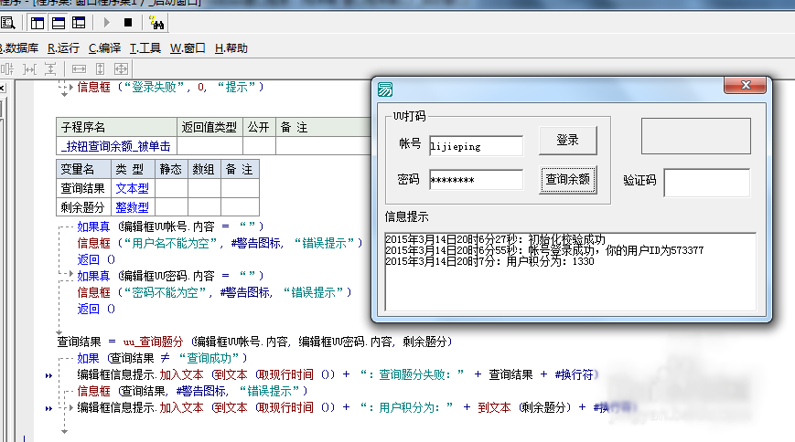Image resolution: width=795 pixels, height=442 pixels.
Task: Open the C.编译 menu
Action: [x=104, y=47]
